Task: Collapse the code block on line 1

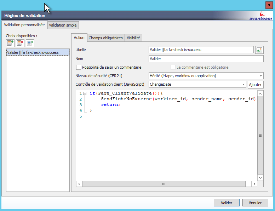Action: click(x=85, y=93)
